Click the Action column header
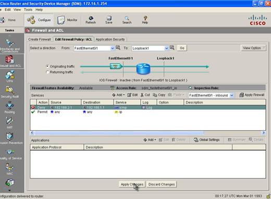 point(43,102)
